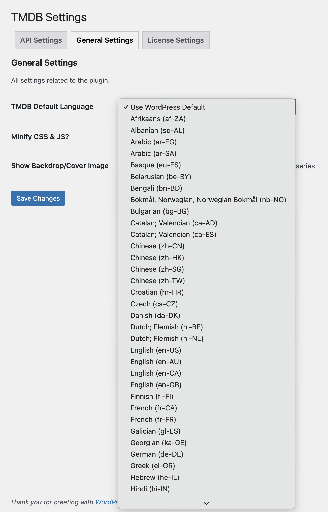Choose Czech (cs-CZ) from the list
Viewport: 328px width, 512px height.
(x=206, y=304)
